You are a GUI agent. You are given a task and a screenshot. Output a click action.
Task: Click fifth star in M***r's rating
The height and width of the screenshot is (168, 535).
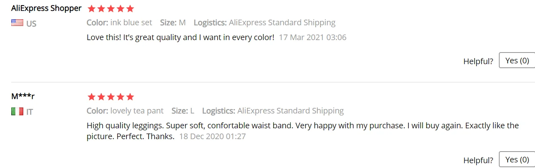pos(130,97)
